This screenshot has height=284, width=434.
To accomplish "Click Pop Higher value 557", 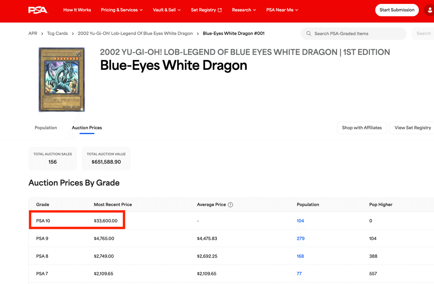I will pos(373,274).
